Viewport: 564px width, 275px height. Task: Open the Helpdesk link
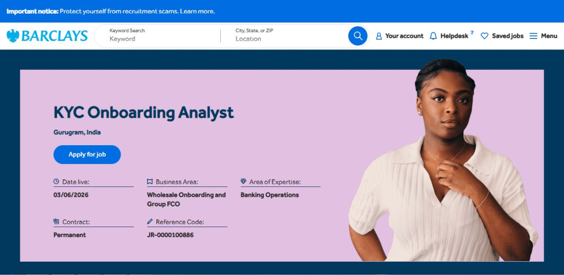[454, 36]
